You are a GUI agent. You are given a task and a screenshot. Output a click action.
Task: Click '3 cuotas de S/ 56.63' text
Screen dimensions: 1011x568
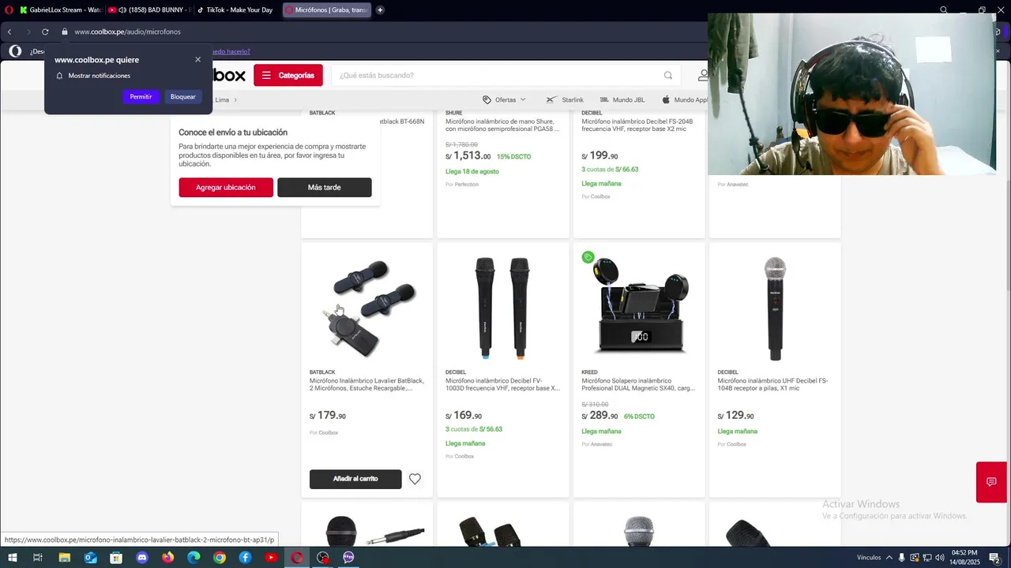click(x=474, y=429)
